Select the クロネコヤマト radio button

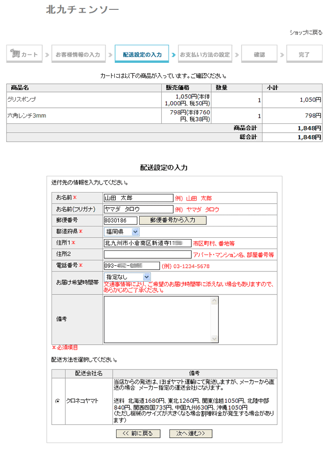coord(58,401)
